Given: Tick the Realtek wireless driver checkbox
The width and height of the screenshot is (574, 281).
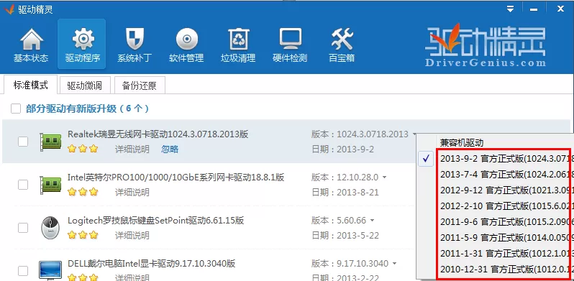Looking at the screenshot, I should click(x=23, y=142).
